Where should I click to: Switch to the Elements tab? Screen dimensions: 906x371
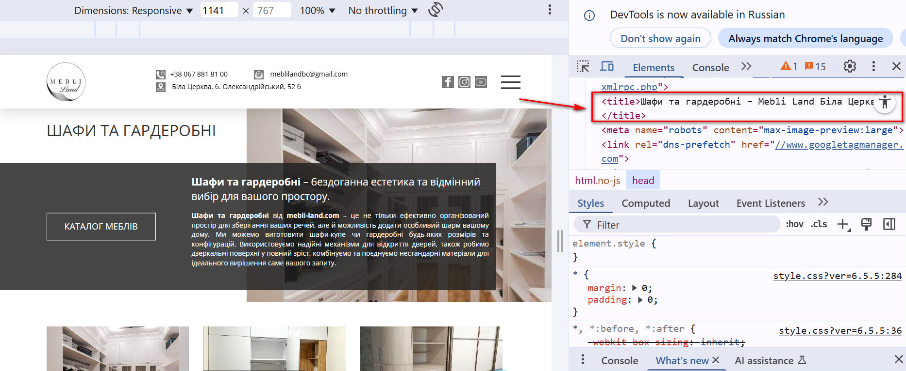coord(654,68)
